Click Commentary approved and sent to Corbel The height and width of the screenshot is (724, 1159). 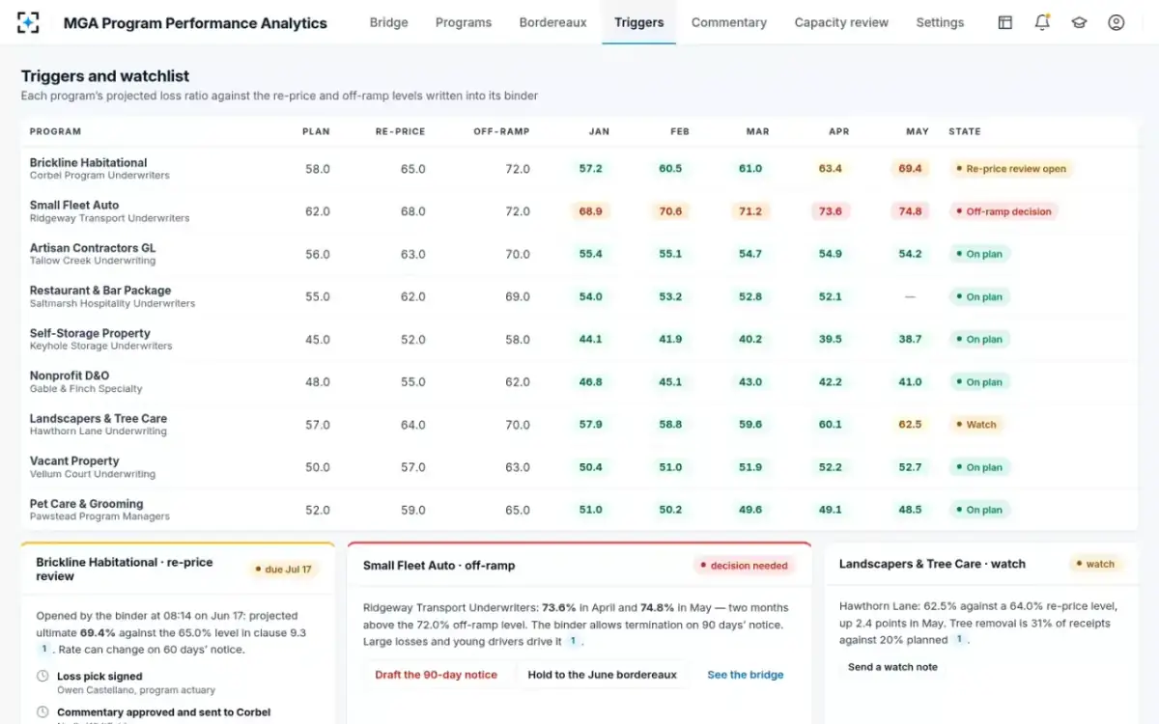(x=164, y=712)
